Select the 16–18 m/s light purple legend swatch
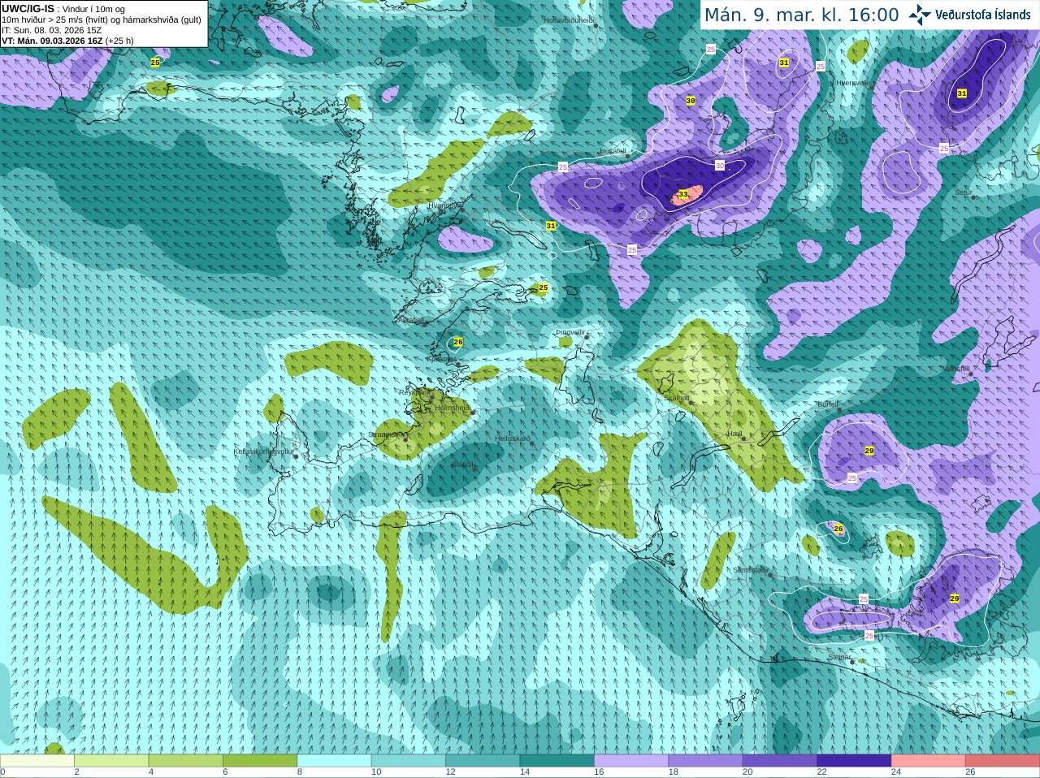Viewport: 1040px width, 778px height. tap(631, 761)
